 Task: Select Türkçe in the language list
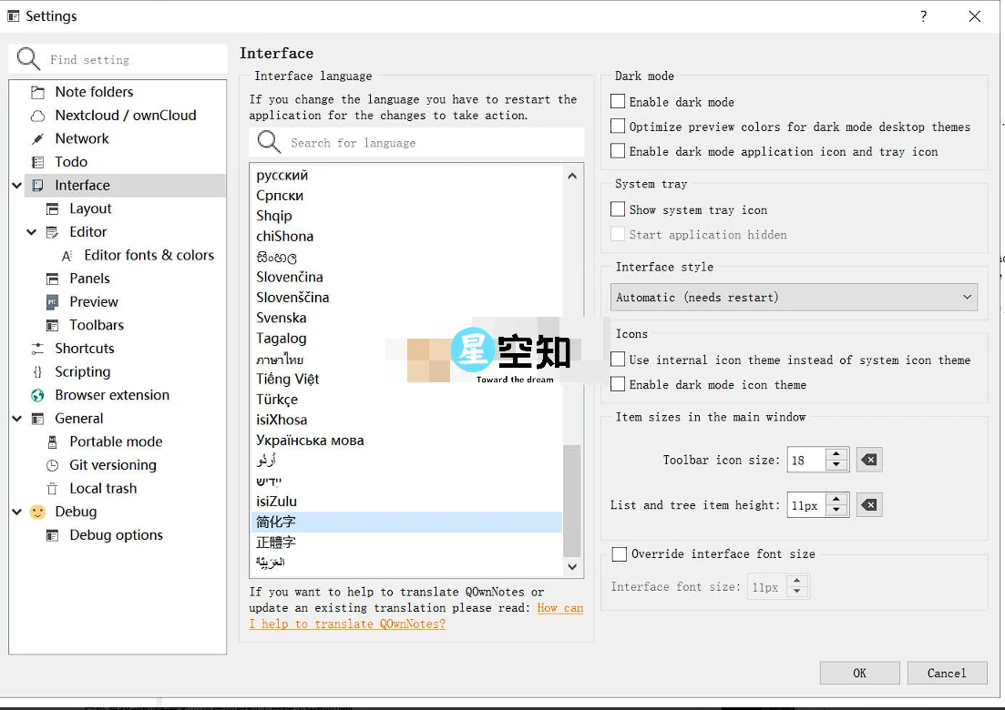click(278, 399)
